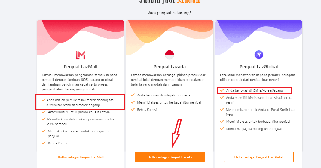Click the purple wave banner on LazGlobal card
The width and height of the screenshot is (321, 168).
(x=259, y=33)
